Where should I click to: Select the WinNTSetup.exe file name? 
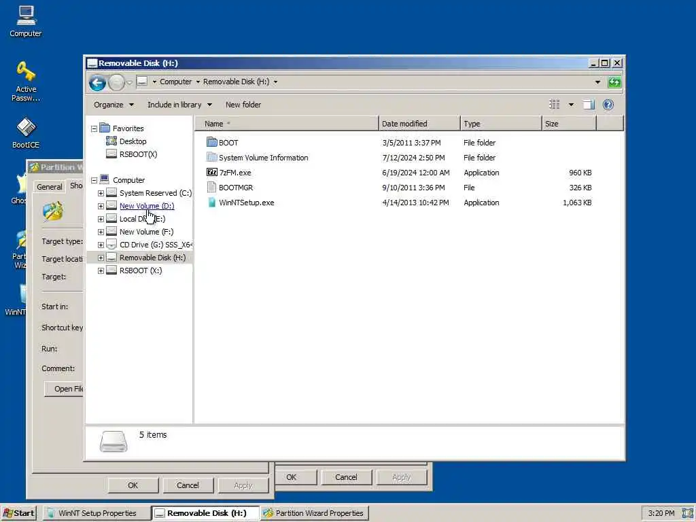[246, 203]
